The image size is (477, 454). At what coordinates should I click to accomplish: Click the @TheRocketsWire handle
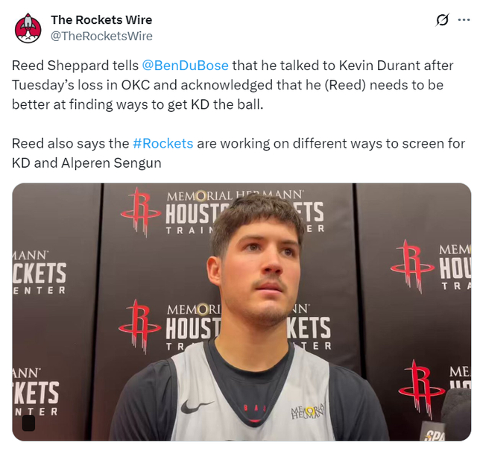pyautogui.click(x=101, y=37)
